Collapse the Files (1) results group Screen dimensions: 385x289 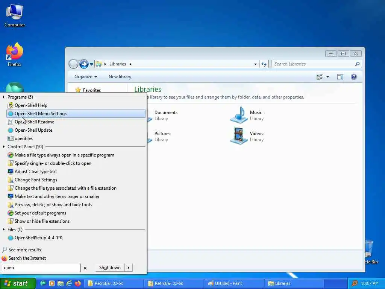pyautogui.click(x=4, y=229)
